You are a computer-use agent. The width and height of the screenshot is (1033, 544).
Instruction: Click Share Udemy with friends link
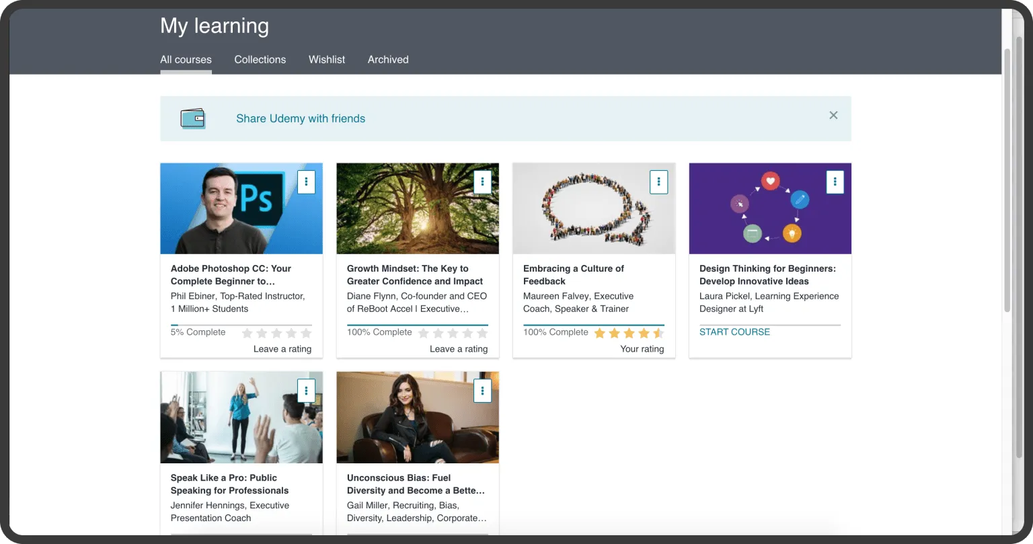click(x=301, y=118)
